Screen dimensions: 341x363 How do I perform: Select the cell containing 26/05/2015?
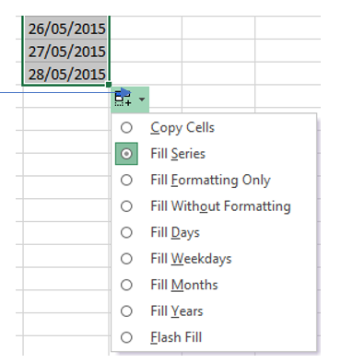coord(65,28)
